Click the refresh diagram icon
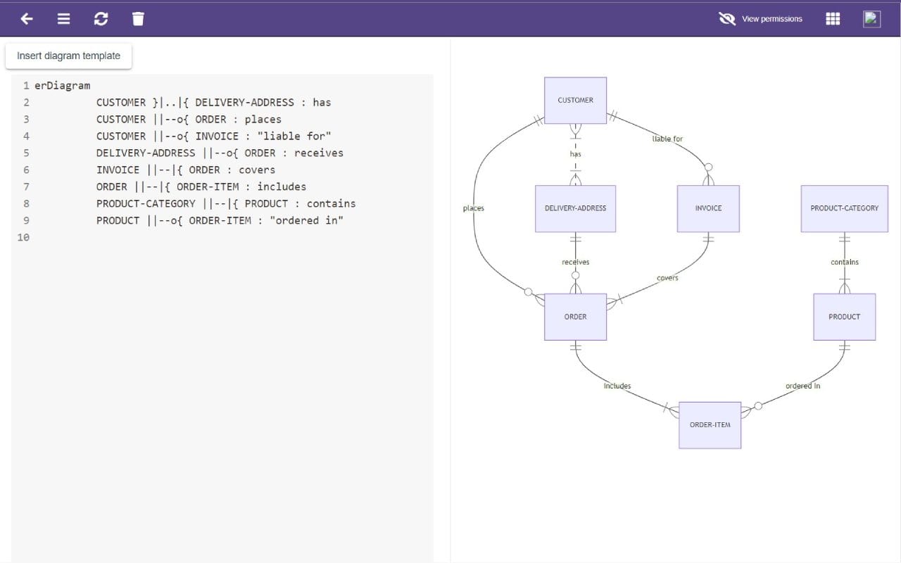This screenshot has width=901, height=563. [101, 19]
